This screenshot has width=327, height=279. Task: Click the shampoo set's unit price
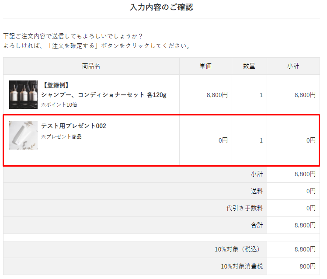tap(217, 94)
